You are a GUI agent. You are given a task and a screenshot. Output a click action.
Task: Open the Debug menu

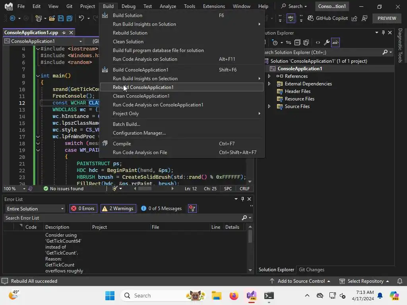[128, 6]
